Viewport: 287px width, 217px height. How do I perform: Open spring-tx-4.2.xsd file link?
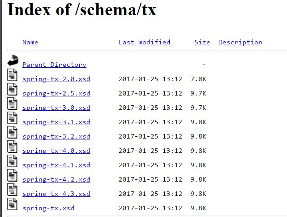(56, 179)
